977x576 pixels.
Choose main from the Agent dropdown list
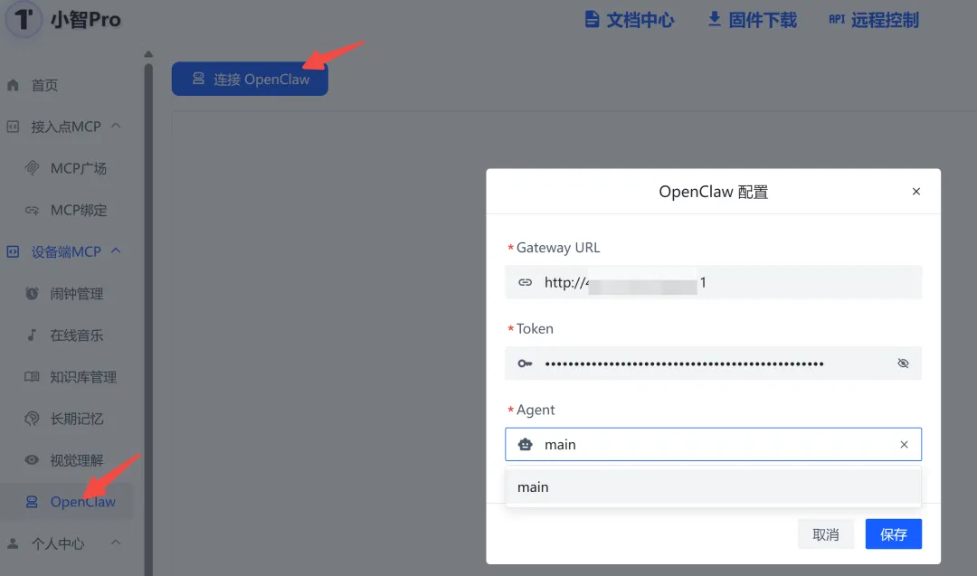[714, 487]
